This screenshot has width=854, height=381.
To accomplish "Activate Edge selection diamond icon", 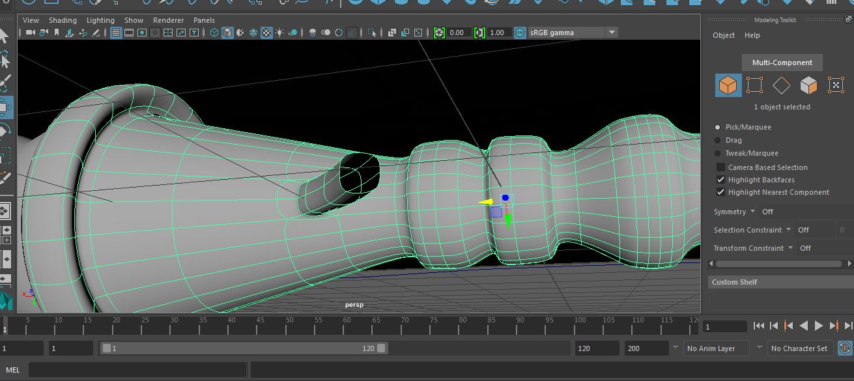I will click(x=781, y=85).
